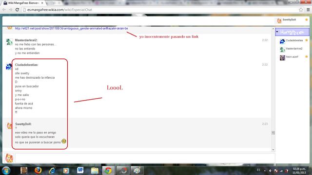Open Microsoft Word from the taskbar
Viewport: 312px width, 175px height.
pos(80,171)
